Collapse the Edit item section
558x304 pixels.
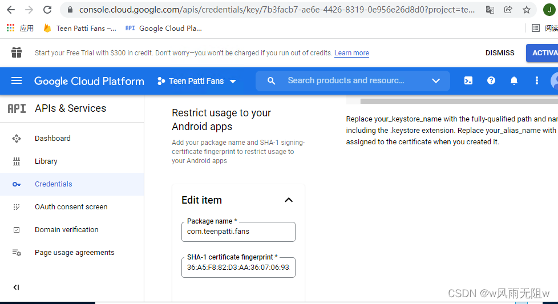pyautogui.click(x=289, y=200)
